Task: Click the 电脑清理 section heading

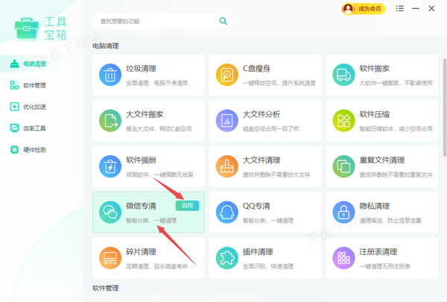Action: click(x=106, y=46)
